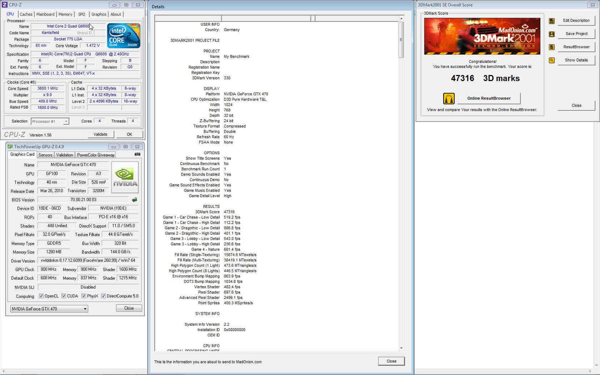
Task: Switch to the Sensors tab in GPU-Z
Action: tap(45, 155)
